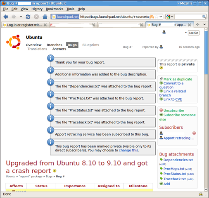Reload the page with the refresh icon

click(28, 17)
